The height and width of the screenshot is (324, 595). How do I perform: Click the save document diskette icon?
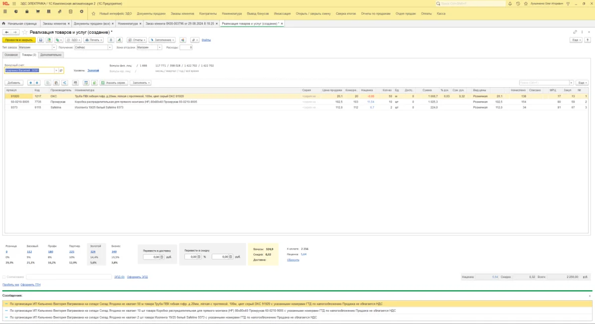click(41, 40)
